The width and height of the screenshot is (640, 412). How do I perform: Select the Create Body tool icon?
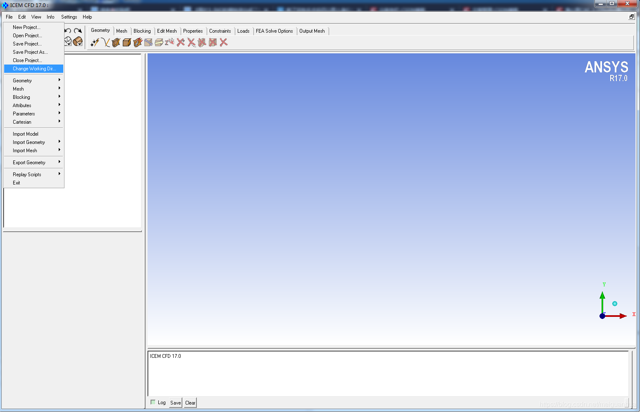127,42
